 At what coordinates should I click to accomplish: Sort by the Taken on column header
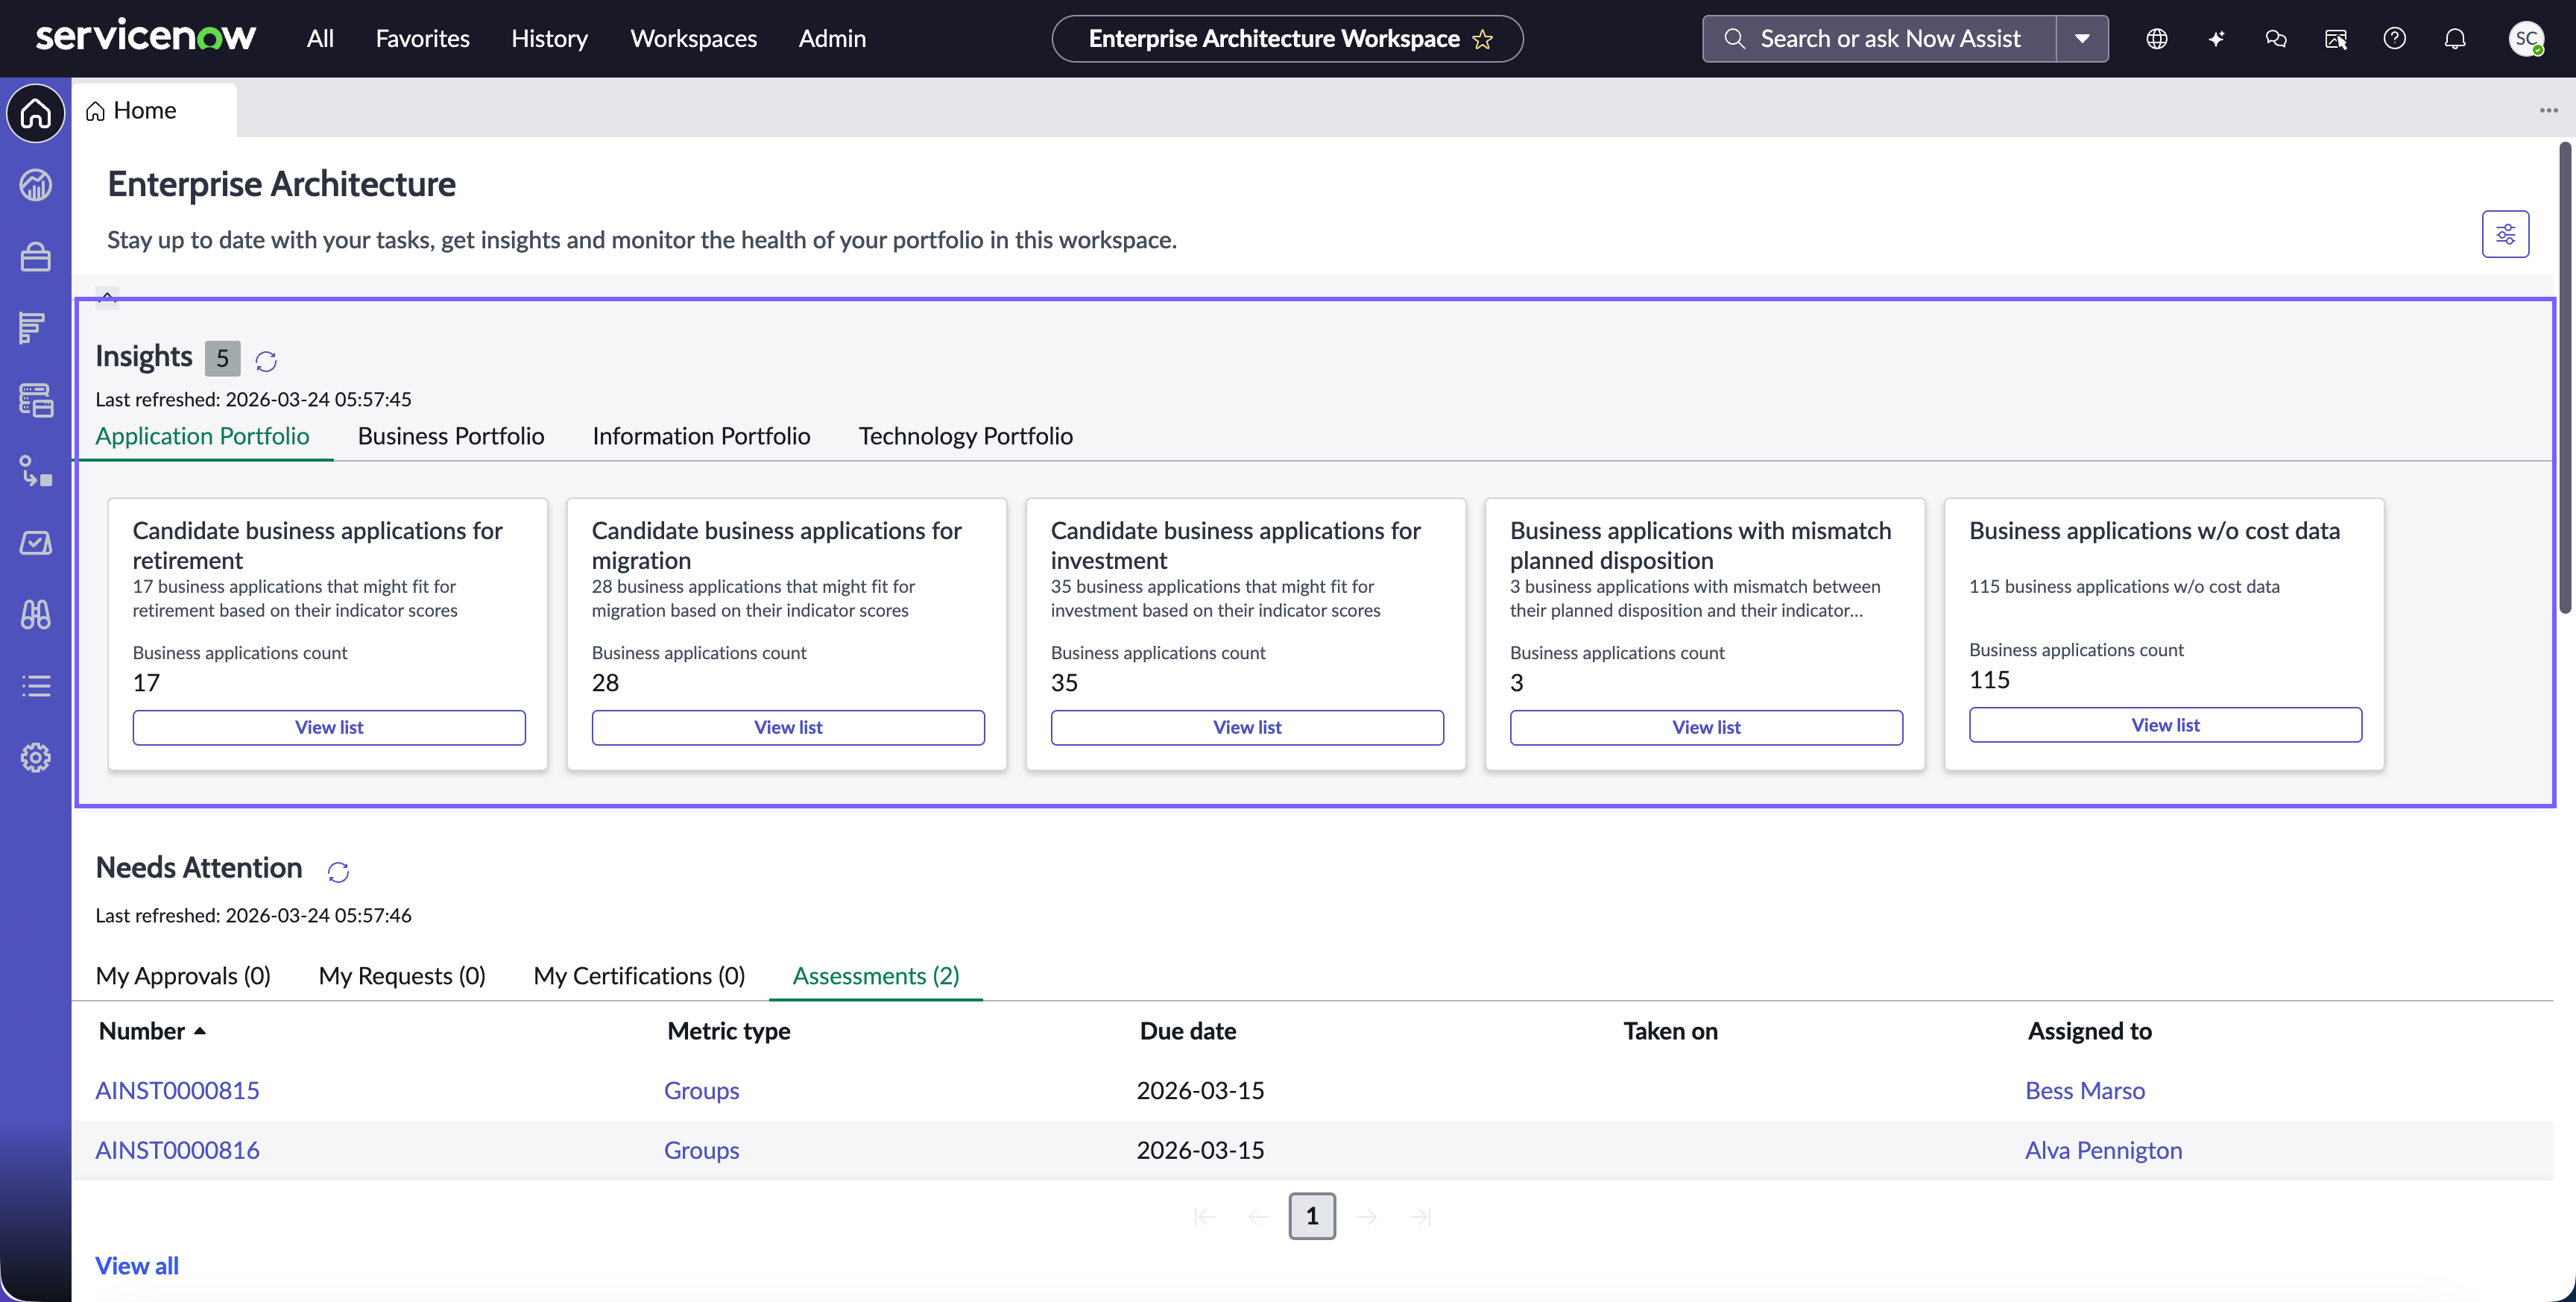tap(1670, 1031)
